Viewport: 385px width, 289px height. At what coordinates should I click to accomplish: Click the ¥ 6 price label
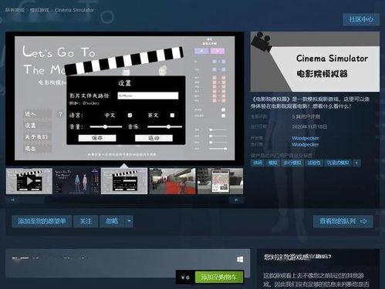point(185,277)
